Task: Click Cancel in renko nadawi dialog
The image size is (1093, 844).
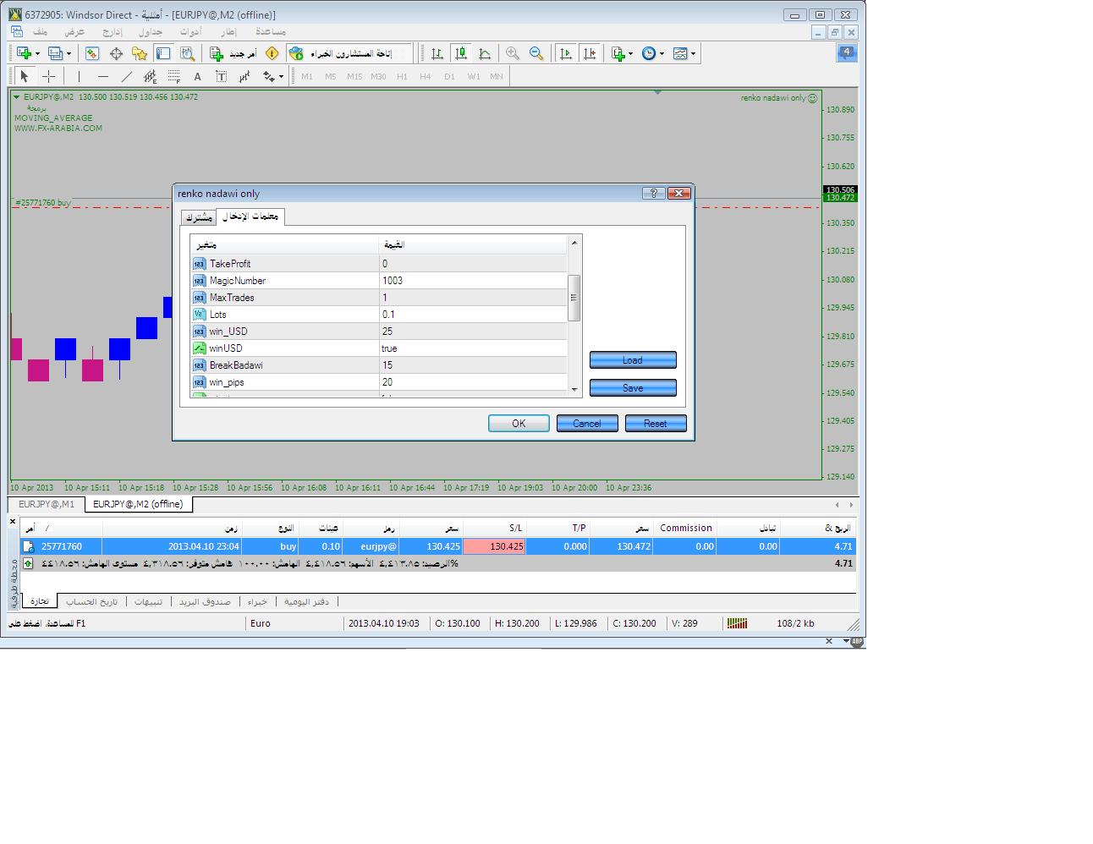Action: (587, 424)
